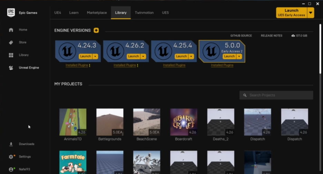This screenshot has width=323, height=174.
Task: Switch to the UE5 tab
Action: click(165, 12)
